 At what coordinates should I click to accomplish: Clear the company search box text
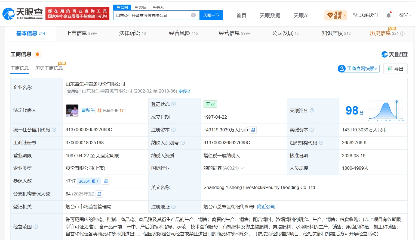(x=193, y=15)
